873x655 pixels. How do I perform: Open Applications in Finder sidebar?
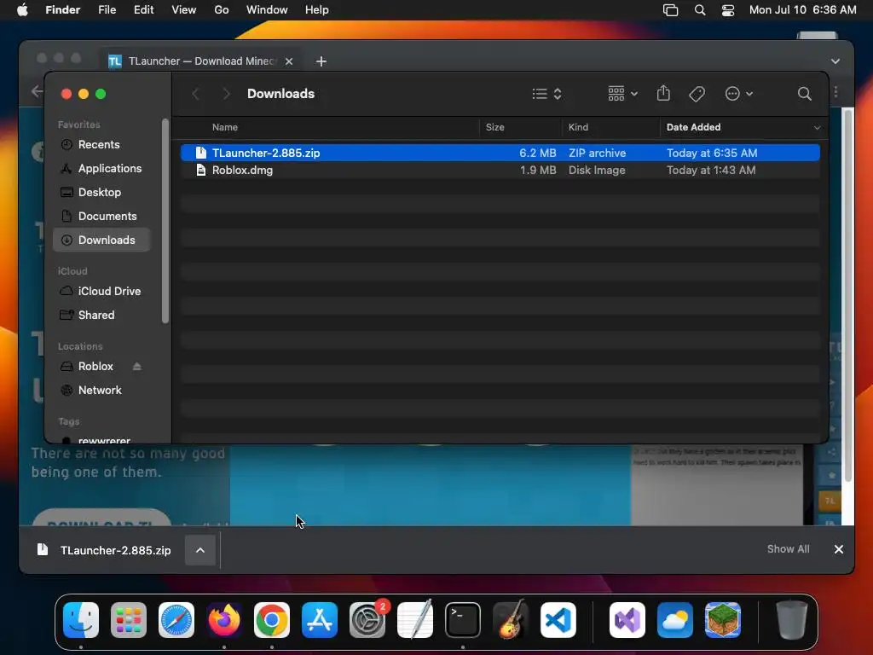pyautogui.click(x=101, y=168)
